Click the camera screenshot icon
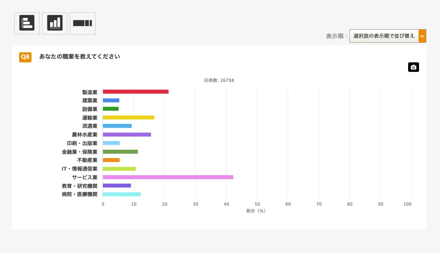Screen dimensions: 440x253 point(413,67)
